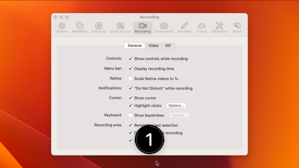Switch to the General sub-tab
This screenshot has width=299, height=168.
[x=135, y=45]
